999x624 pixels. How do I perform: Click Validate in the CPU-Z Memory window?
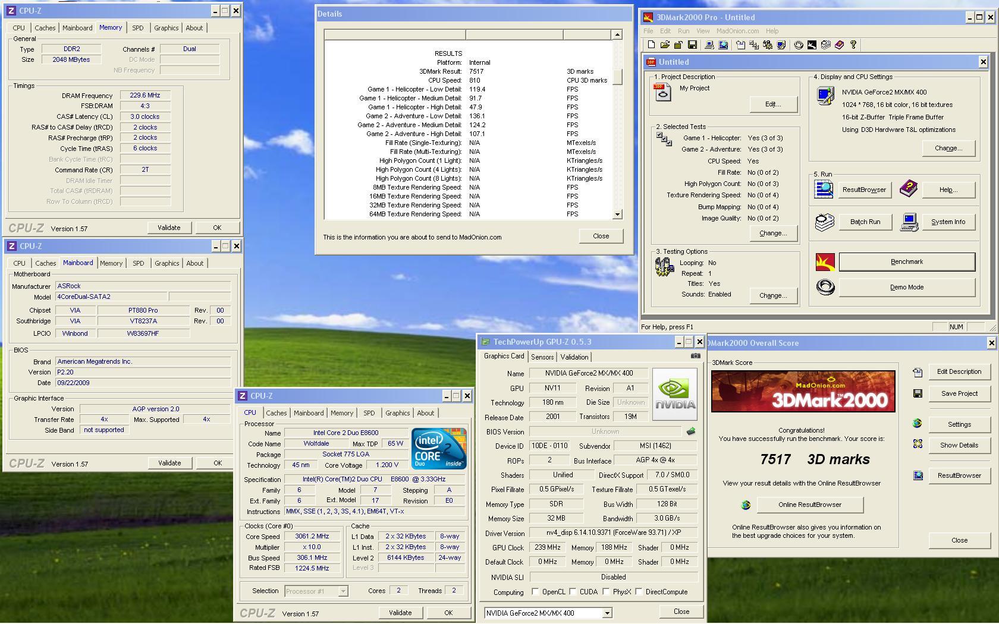[169, 228]
